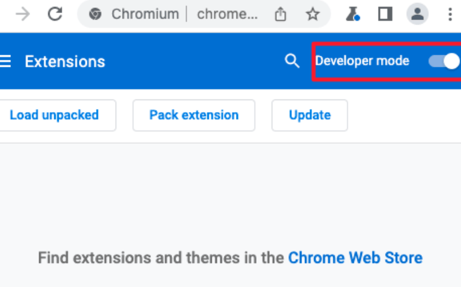Viewport: 461px width, 287px height.
Task: Click the share page icon
Action: click(280, 14)
